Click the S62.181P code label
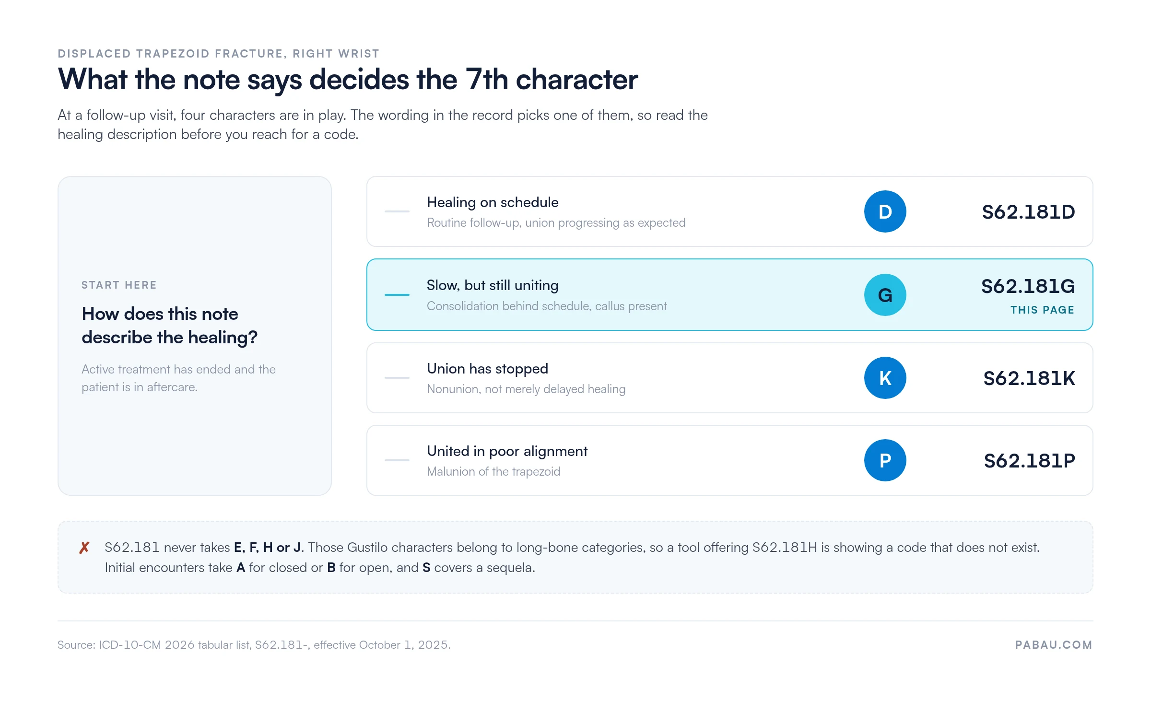The height and width of the screenshot is (701, 1151). [x=1029, y=461]
